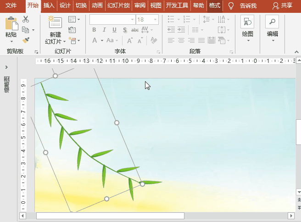This screenshot has height=222, width=301.
Task: Click the bullet list icon
Action: click(x=171, y=19)
